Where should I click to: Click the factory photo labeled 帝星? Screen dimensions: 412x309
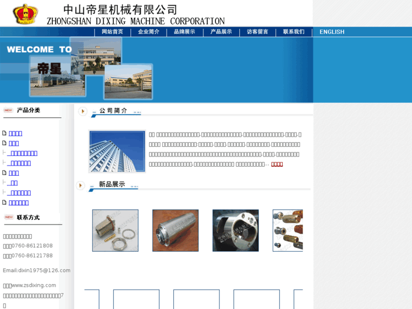tap(57, 77)
